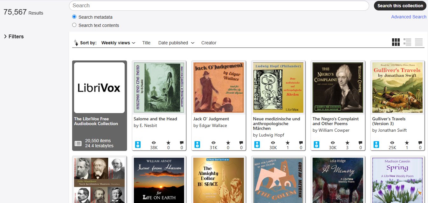Click the Search this collection button
This screenshot has height=203, width=428.
400,6
